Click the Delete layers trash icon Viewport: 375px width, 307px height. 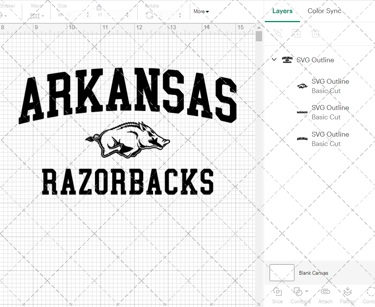pyautogui.click(x=315, y=33)
